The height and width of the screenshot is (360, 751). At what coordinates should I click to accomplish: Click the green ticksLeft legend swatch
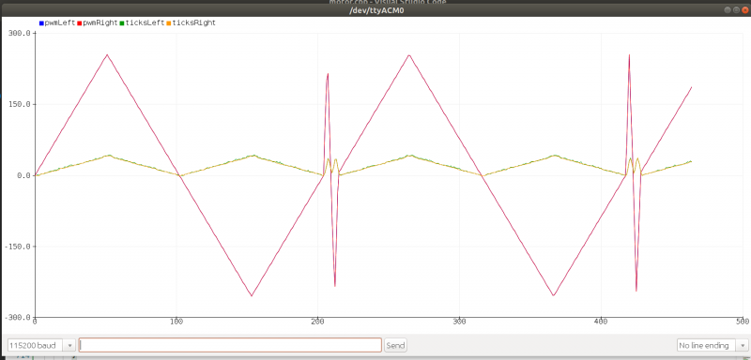pyautogui.click(x=122, y=22)
